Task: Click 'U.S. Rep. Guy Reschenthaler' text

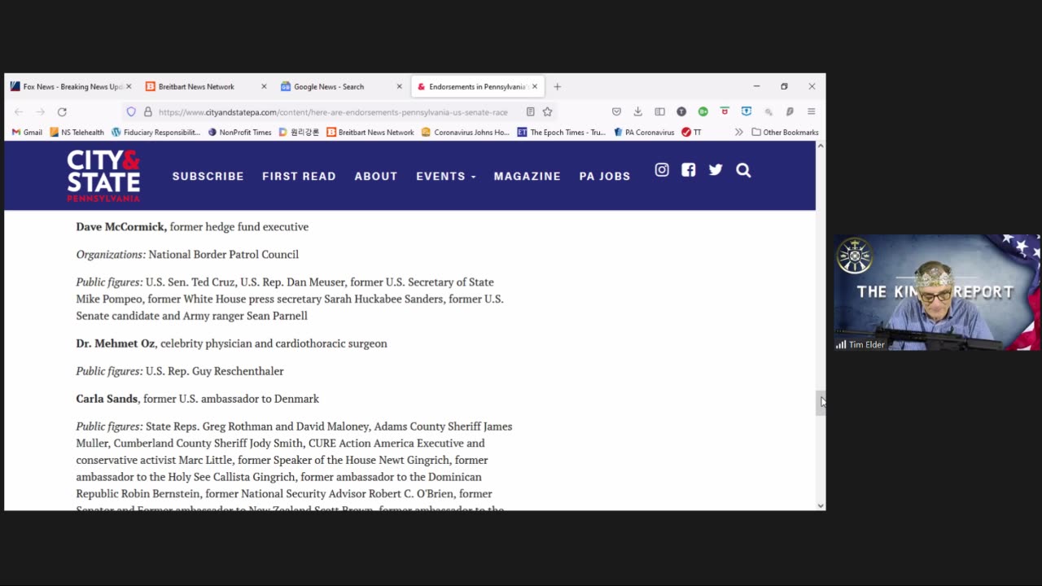Action: point(214,371)
